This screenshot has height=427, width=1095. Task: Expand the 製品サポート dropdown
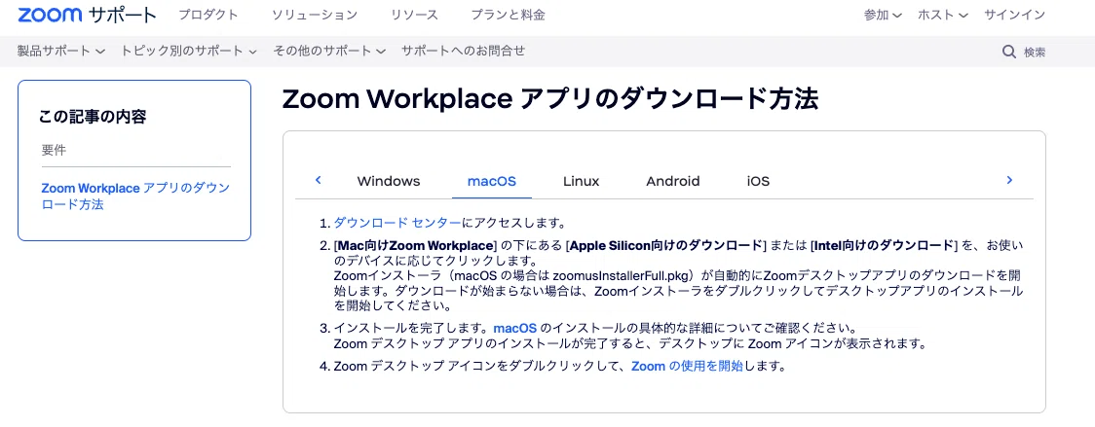click(x=60, y=51)
